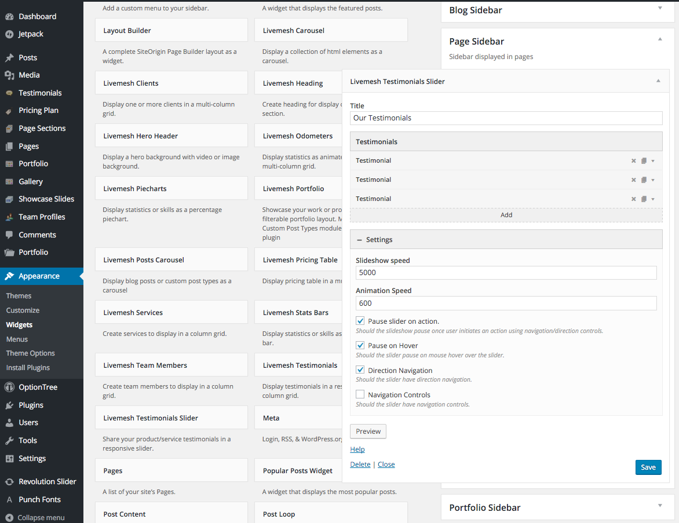Click the Preview button
The width and height of the screenshot is (679, 523).
coord(368,431)
